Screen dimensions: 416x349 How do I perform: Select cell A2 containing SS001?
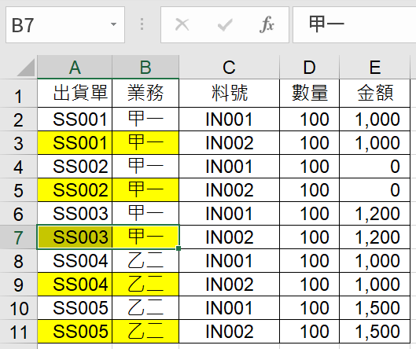[x=75, y=119]
